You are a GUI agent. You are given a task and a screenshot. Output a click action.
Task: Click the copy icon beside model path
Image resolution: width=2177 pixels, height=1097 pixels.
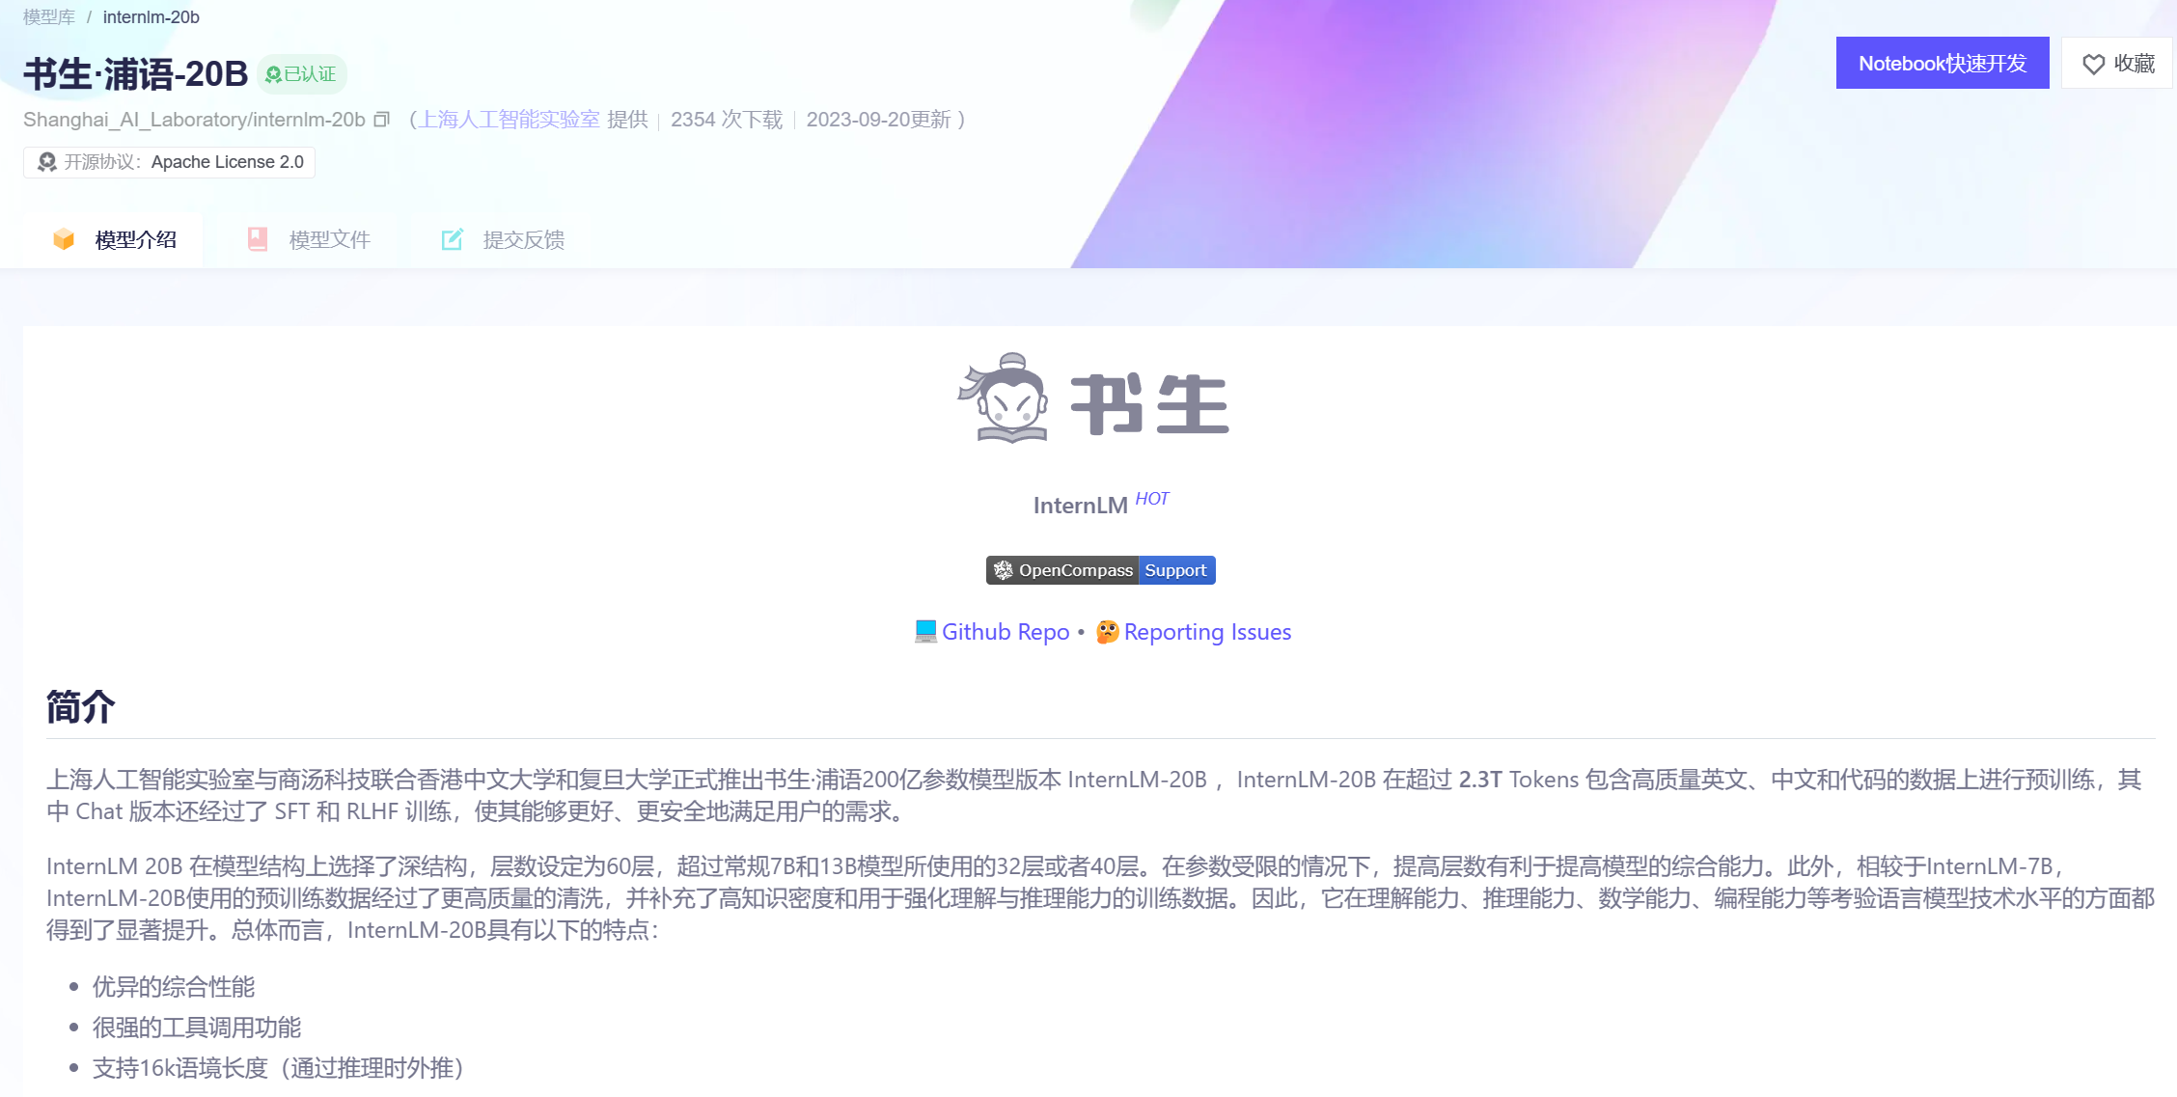(x=381, y=120)
